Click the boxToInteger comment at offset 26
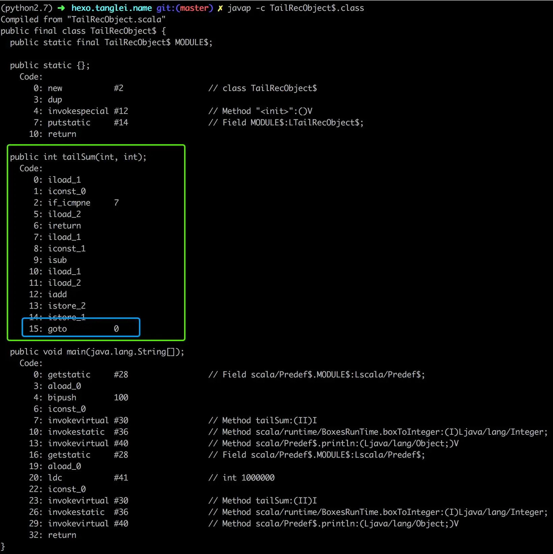The width and height of the screenshot is (553, 554). click(x=378, y=512)
